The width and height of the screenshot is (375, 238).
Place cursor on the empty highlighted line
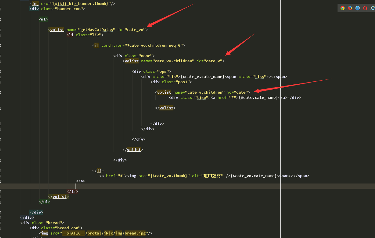click(187, 186)
